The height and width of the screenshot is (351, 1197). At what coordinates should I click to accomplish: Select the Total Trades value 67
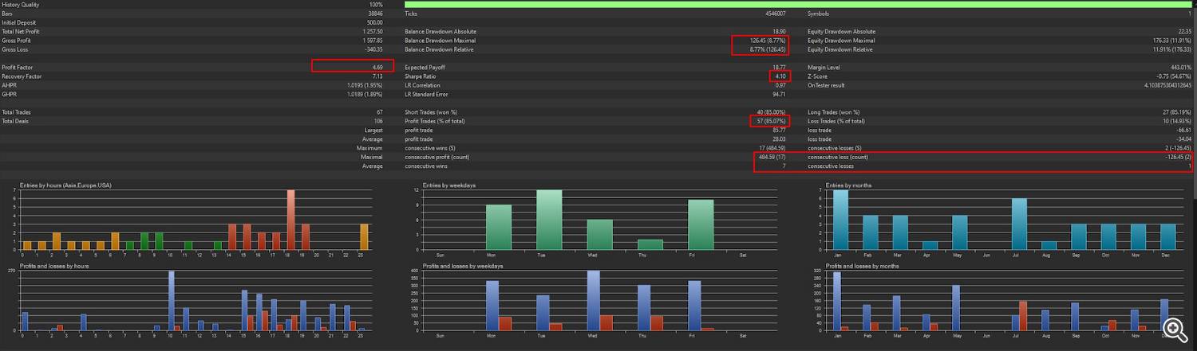coord(380,112)
